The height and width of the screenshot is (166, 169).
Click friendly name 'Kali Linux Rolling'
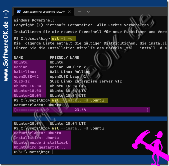coord(70,72)
